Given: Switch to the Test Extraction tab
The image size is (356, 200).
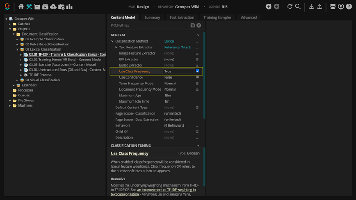Looking at the screenshot, I should (x=182, y=17).
